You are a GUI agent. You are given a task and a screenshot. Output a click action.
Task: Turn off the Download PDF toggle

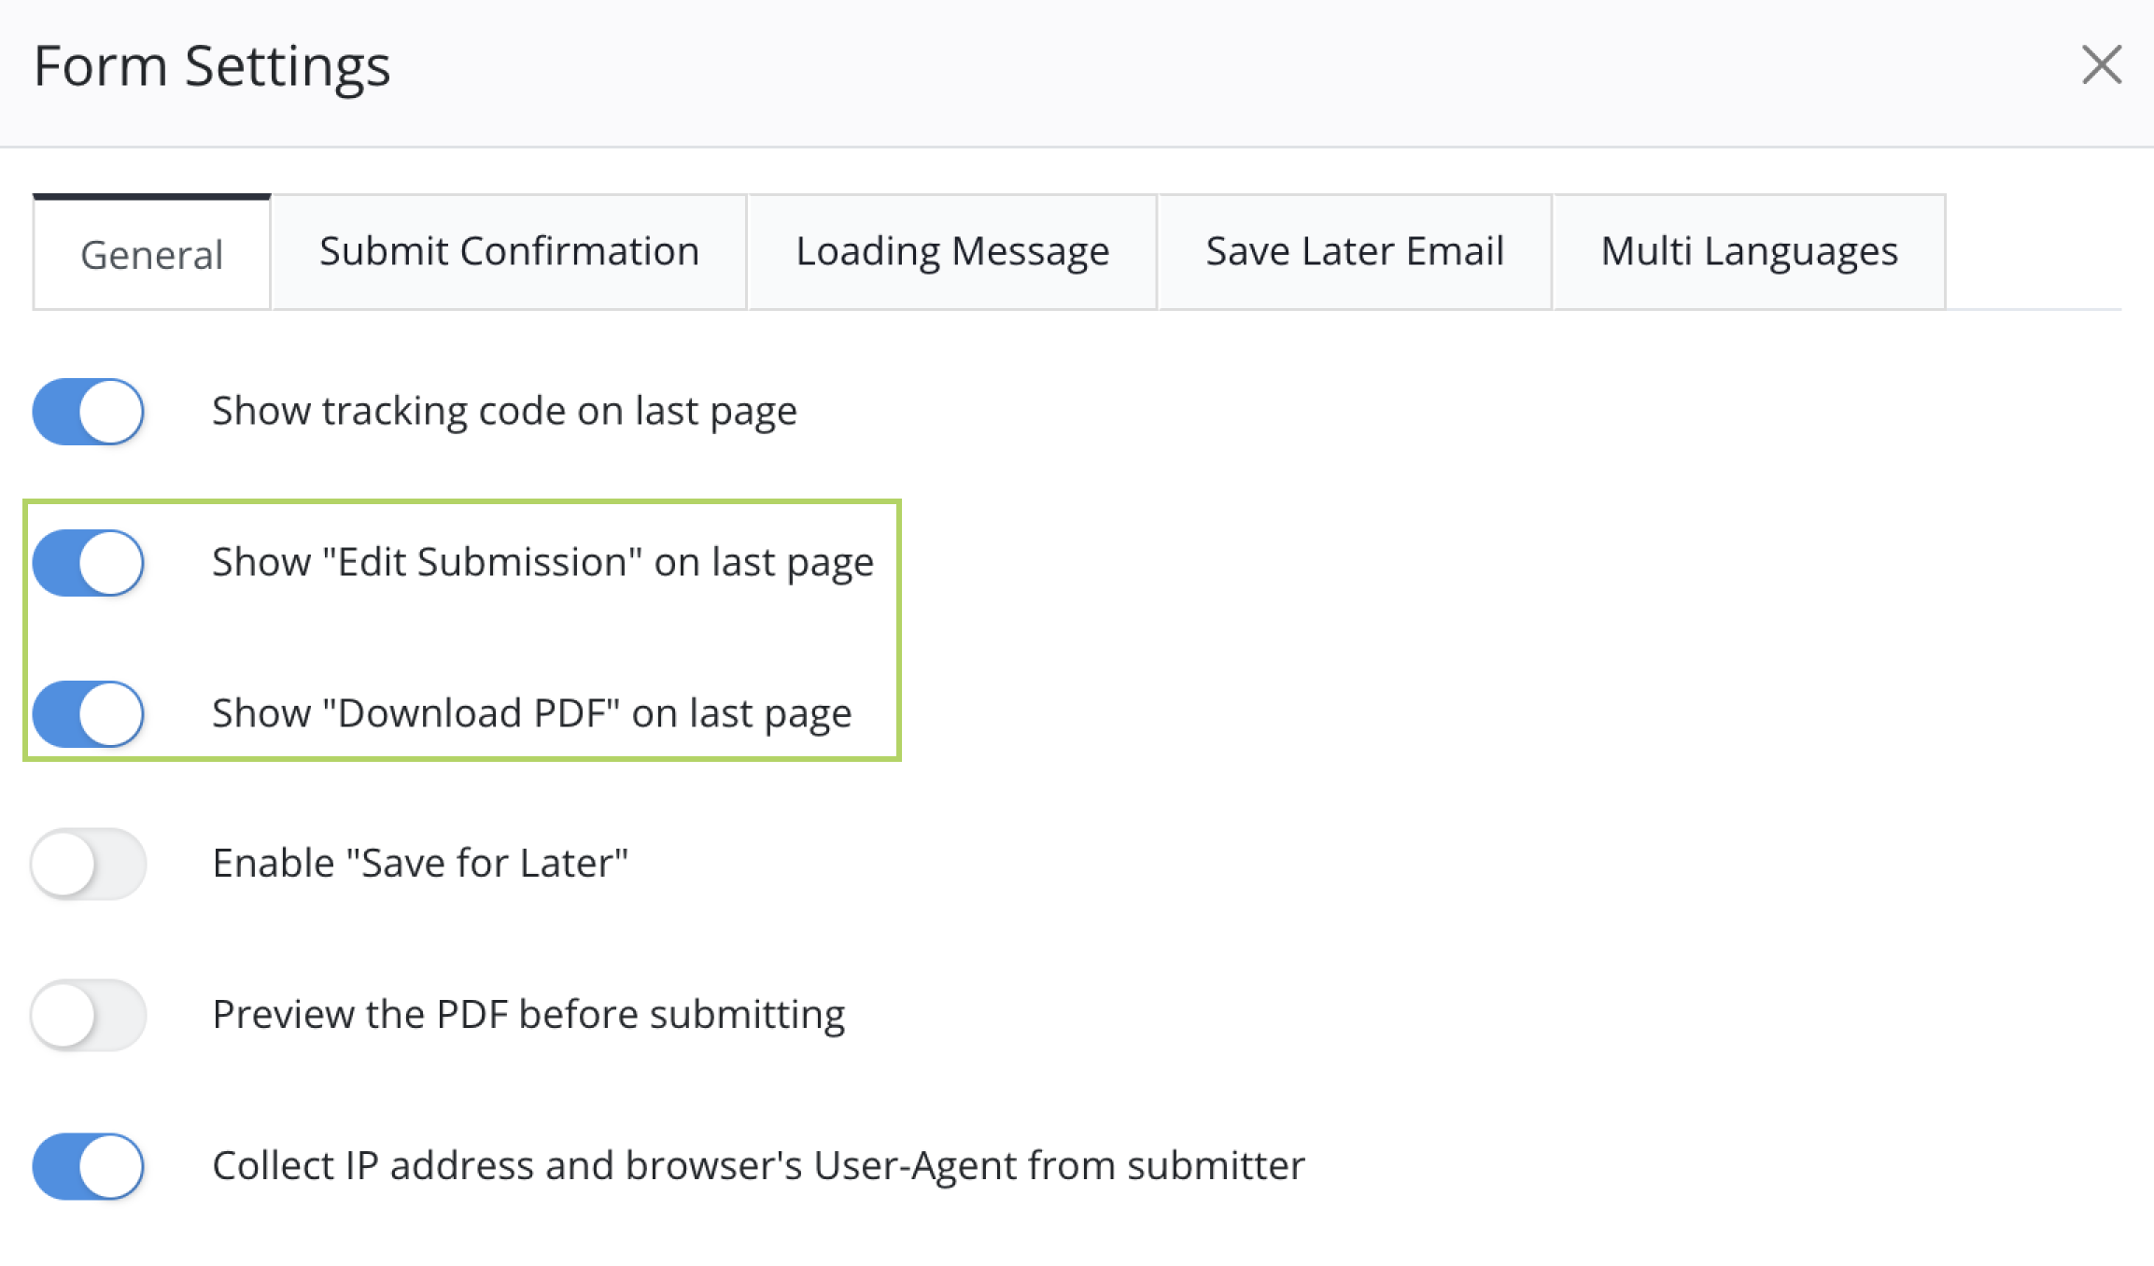pyautogui.click(x=89, y=714)
